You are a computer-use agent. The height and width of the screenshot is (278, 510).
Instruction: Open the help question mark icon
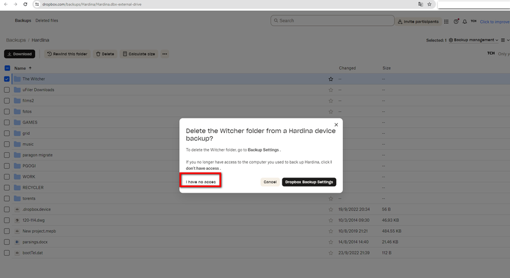456,22
